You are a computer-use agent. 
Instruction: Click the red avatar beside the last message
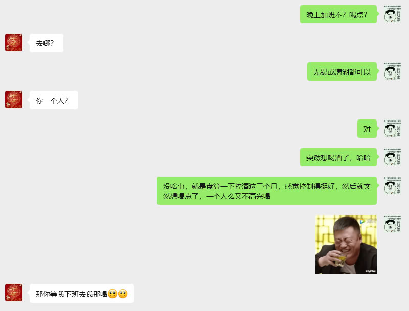(x=14, y=293)
